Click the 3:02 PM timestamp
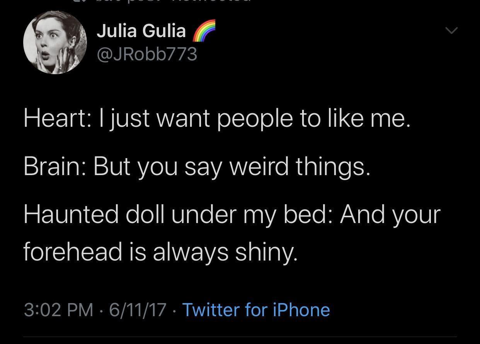The height and width of the screenshot is (344, 480). tap(58, 310)
